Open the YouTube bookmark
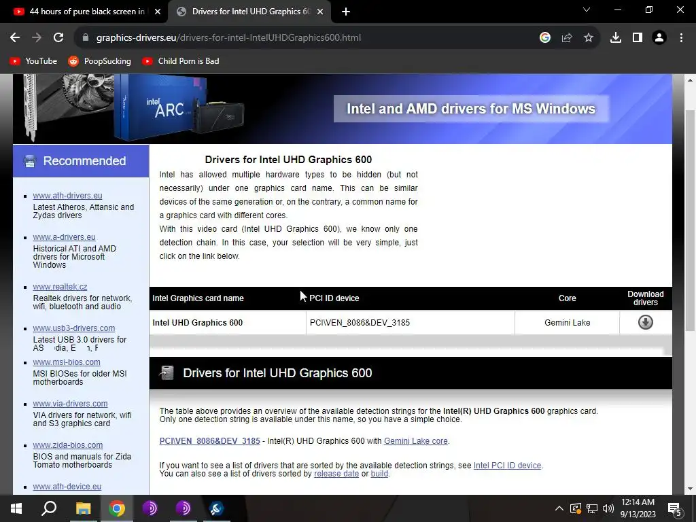Screen dimensions: 696x522 34,61
